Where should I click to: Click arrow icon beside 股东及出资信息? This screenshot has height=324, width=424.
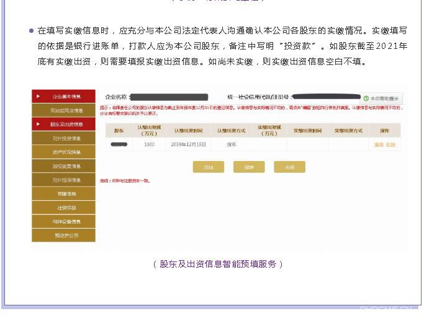38,125
